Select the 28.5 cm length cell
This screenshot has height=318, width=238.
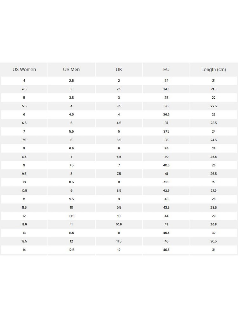coord(214,207)
